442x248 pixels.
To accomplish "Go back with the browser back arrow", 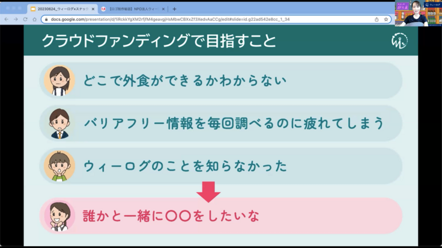I will click(x=7, y=19).
